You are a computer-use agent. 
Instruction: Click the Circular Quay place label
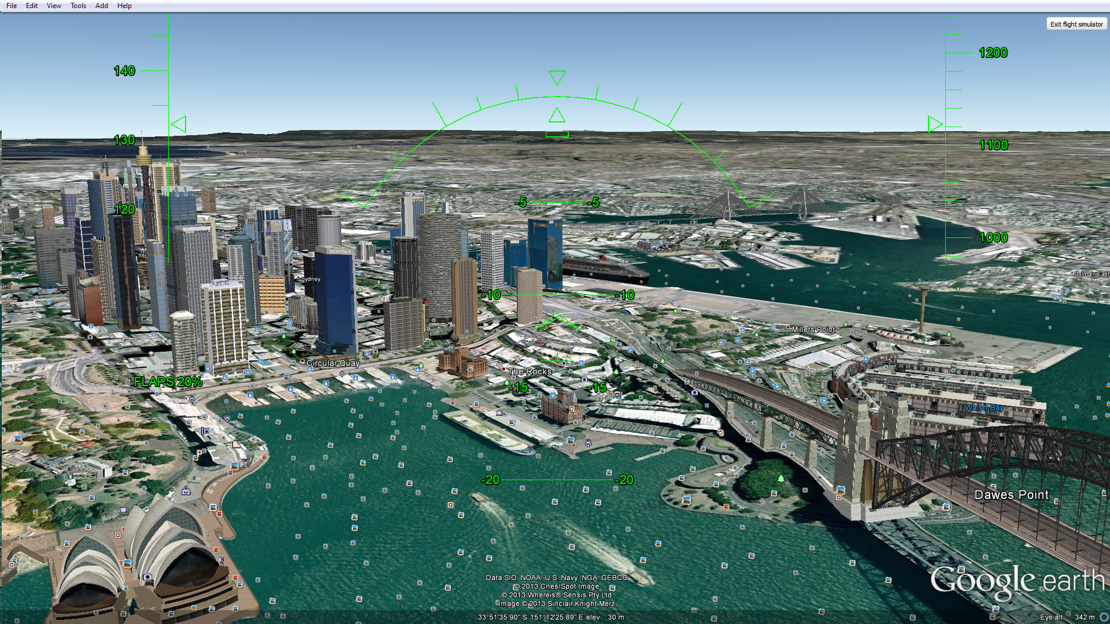click(333, 363)
